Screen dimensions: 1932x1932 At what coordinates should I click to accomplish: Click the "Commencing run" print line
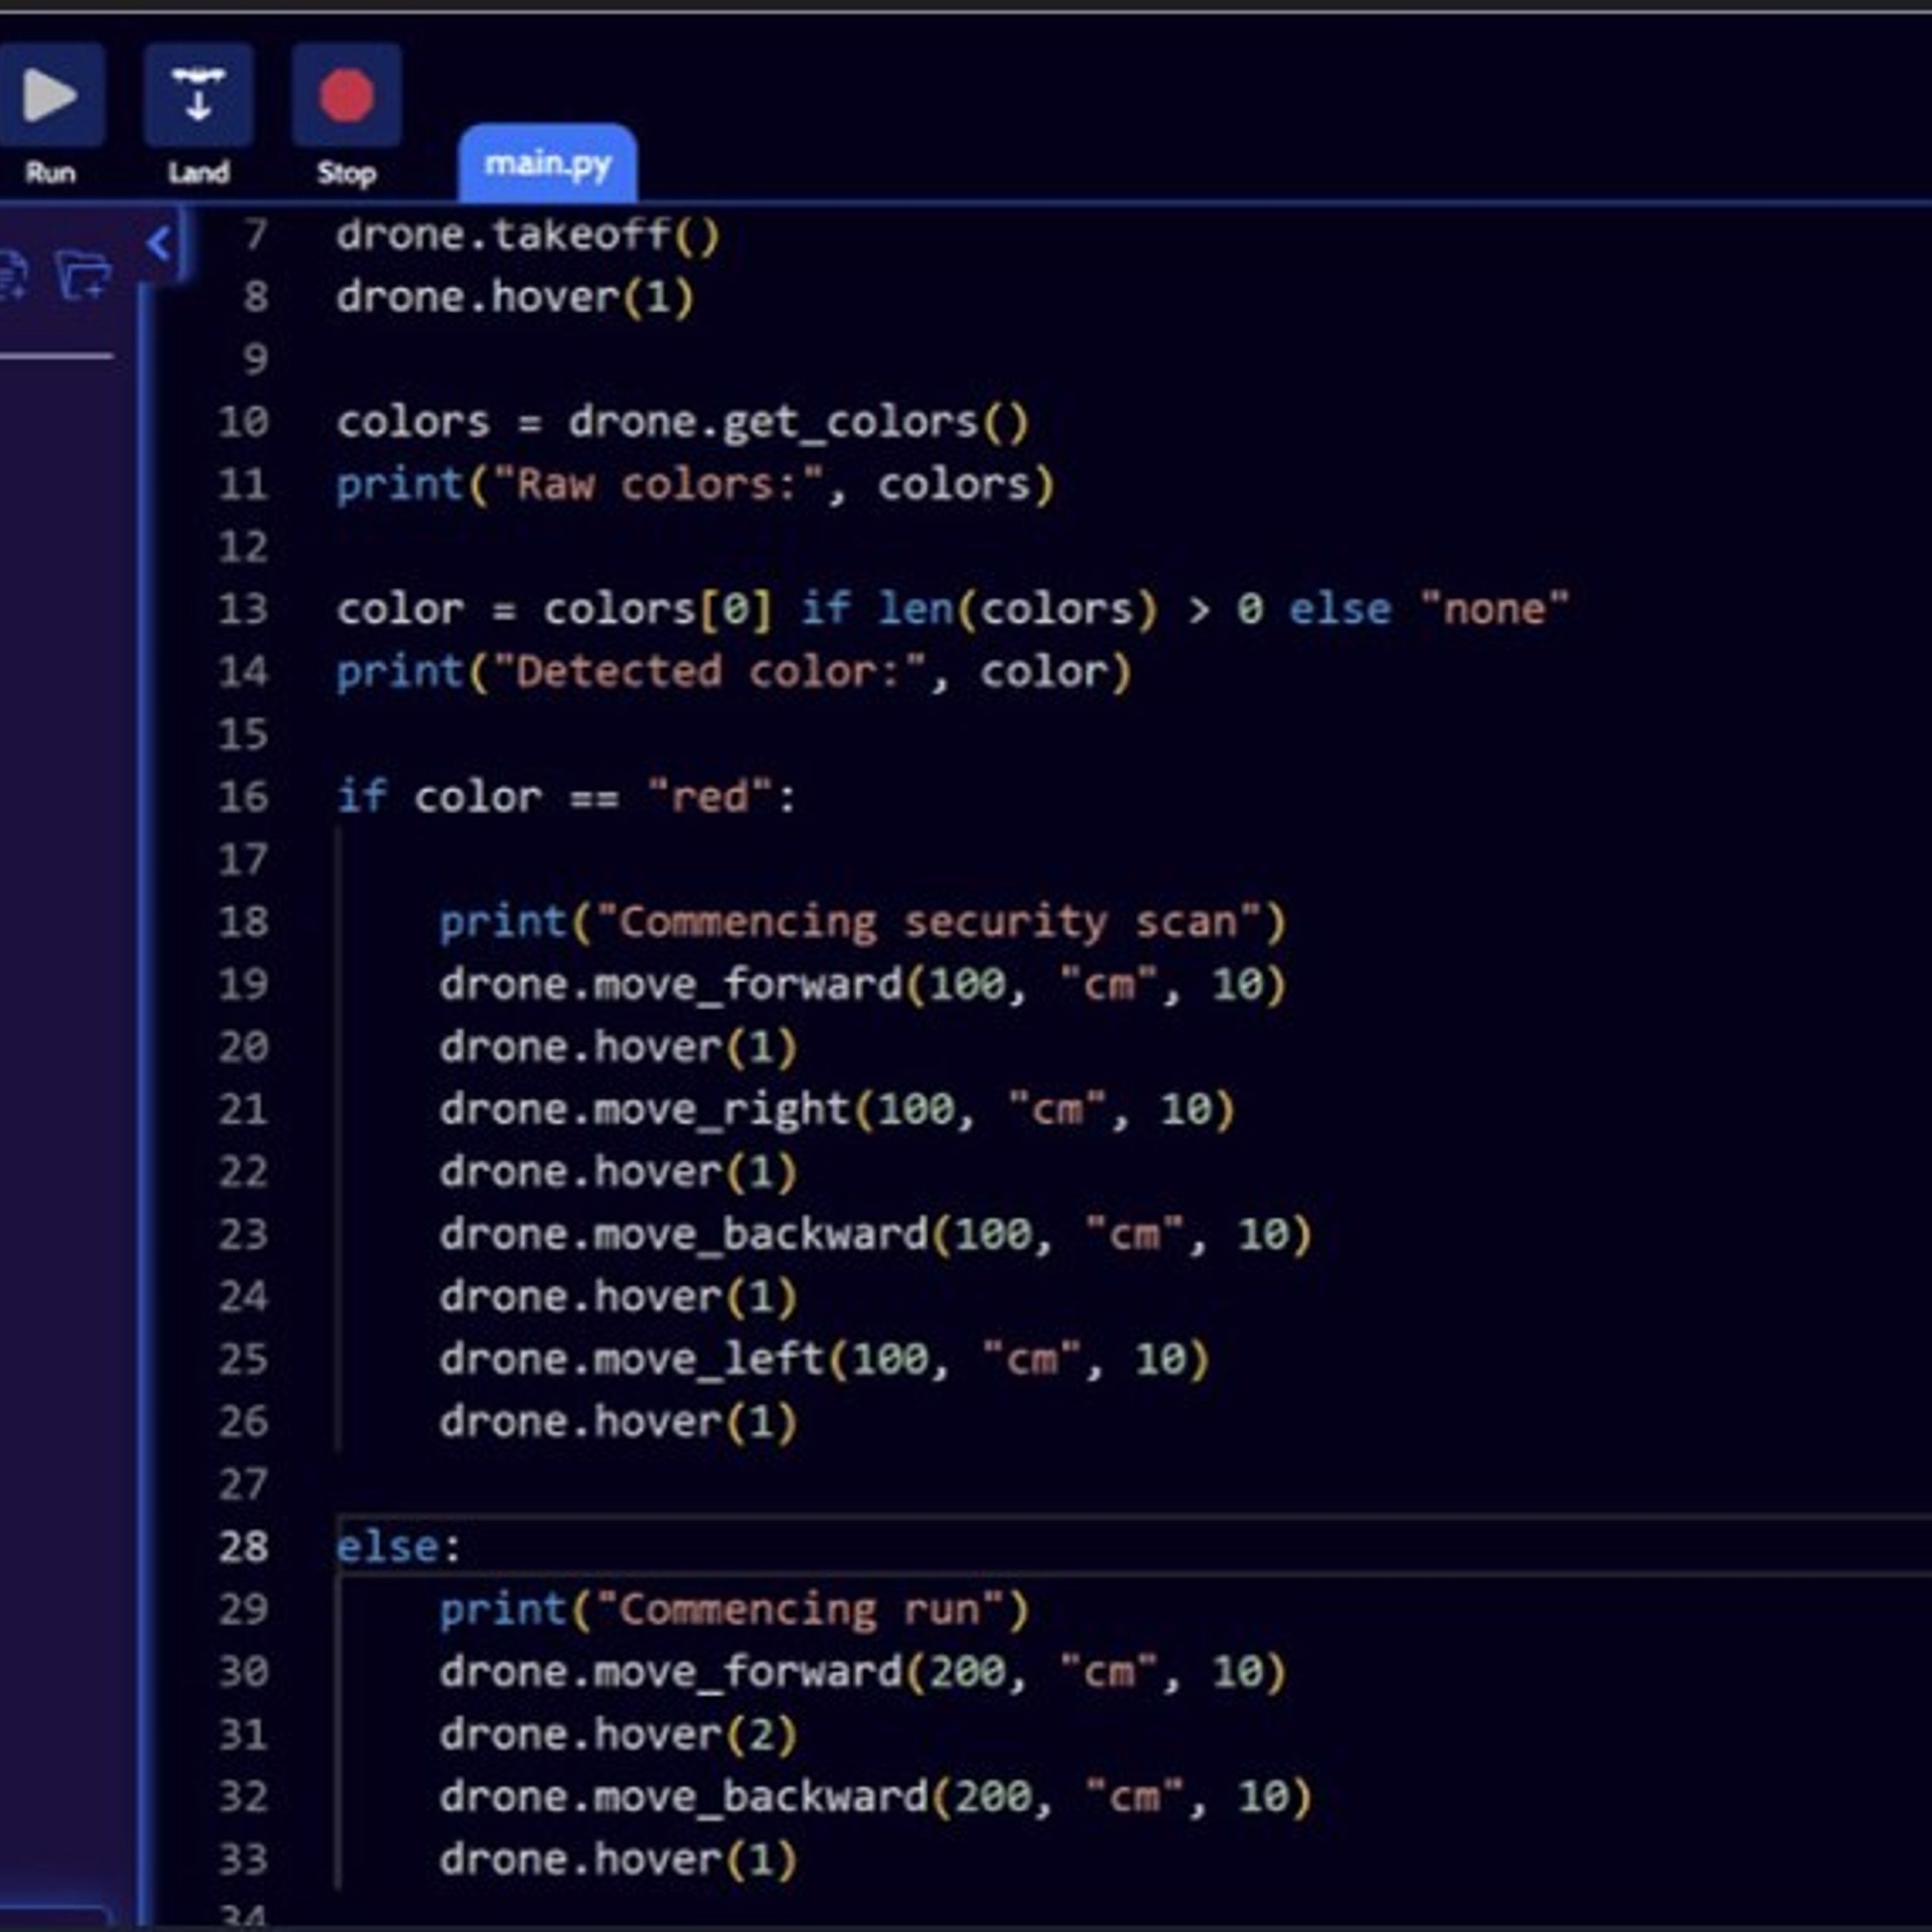(732, 1609)
